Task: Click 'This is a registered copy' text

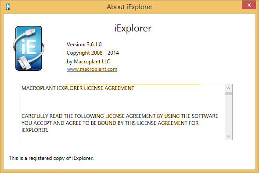Action: tap(51, 158)
